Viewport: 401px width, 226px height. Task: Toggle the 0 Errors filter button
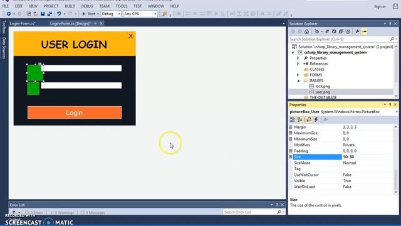(34, 213)
